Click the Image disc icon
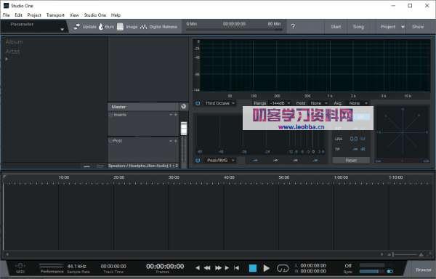The image size is (436, 279). pyautogui.click(x=120, y=27)
